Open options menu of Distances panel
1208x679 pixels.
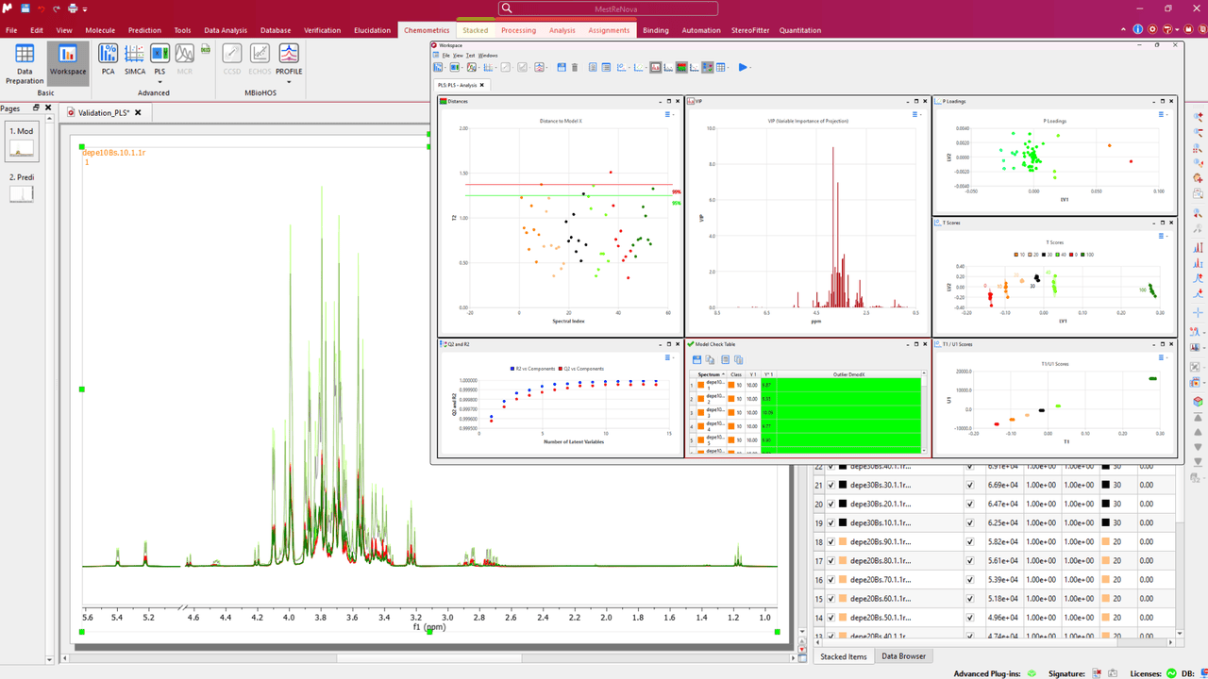click(668, 114)
